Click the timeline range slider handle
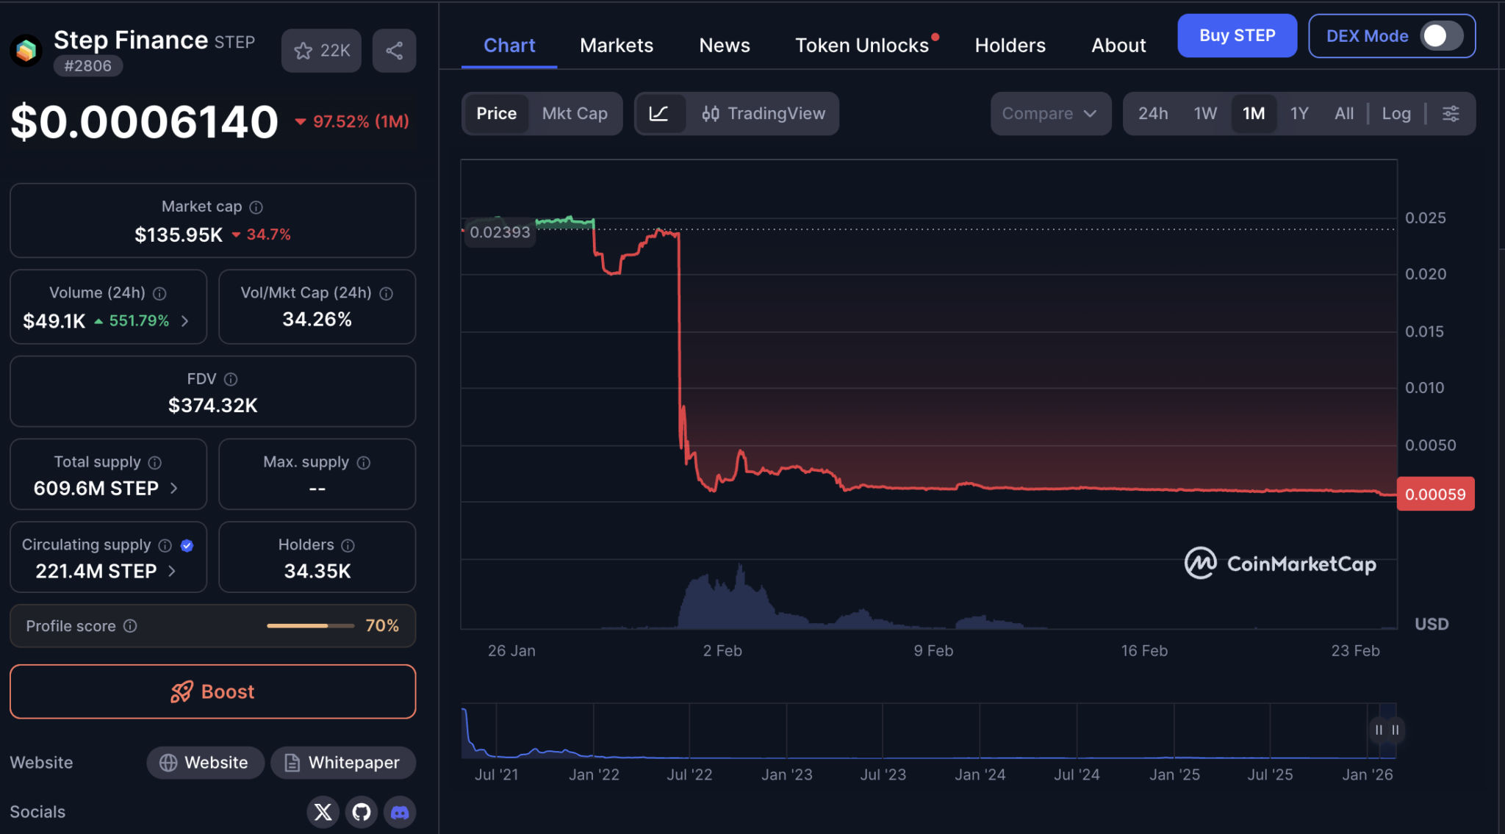 coord(1379,730)
